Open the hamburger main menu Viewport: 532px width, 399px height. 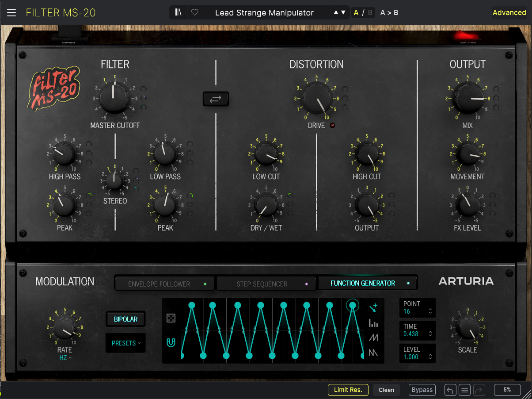coord(11,13)
